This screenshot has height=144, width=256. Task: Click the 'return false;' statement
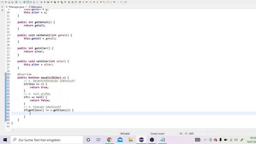point(40,100)
